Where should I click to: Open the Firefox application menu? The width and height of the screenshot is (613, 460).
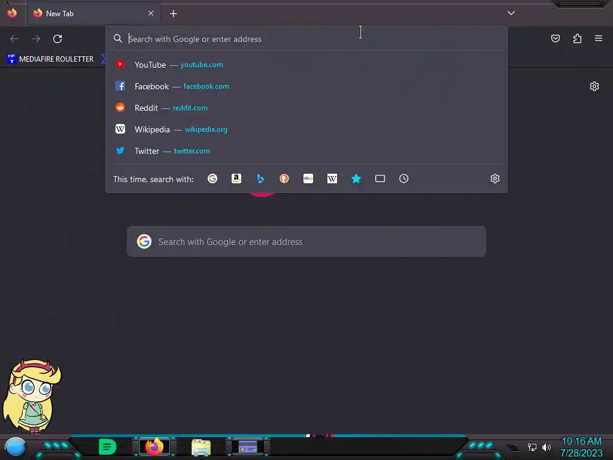(599, 38)
